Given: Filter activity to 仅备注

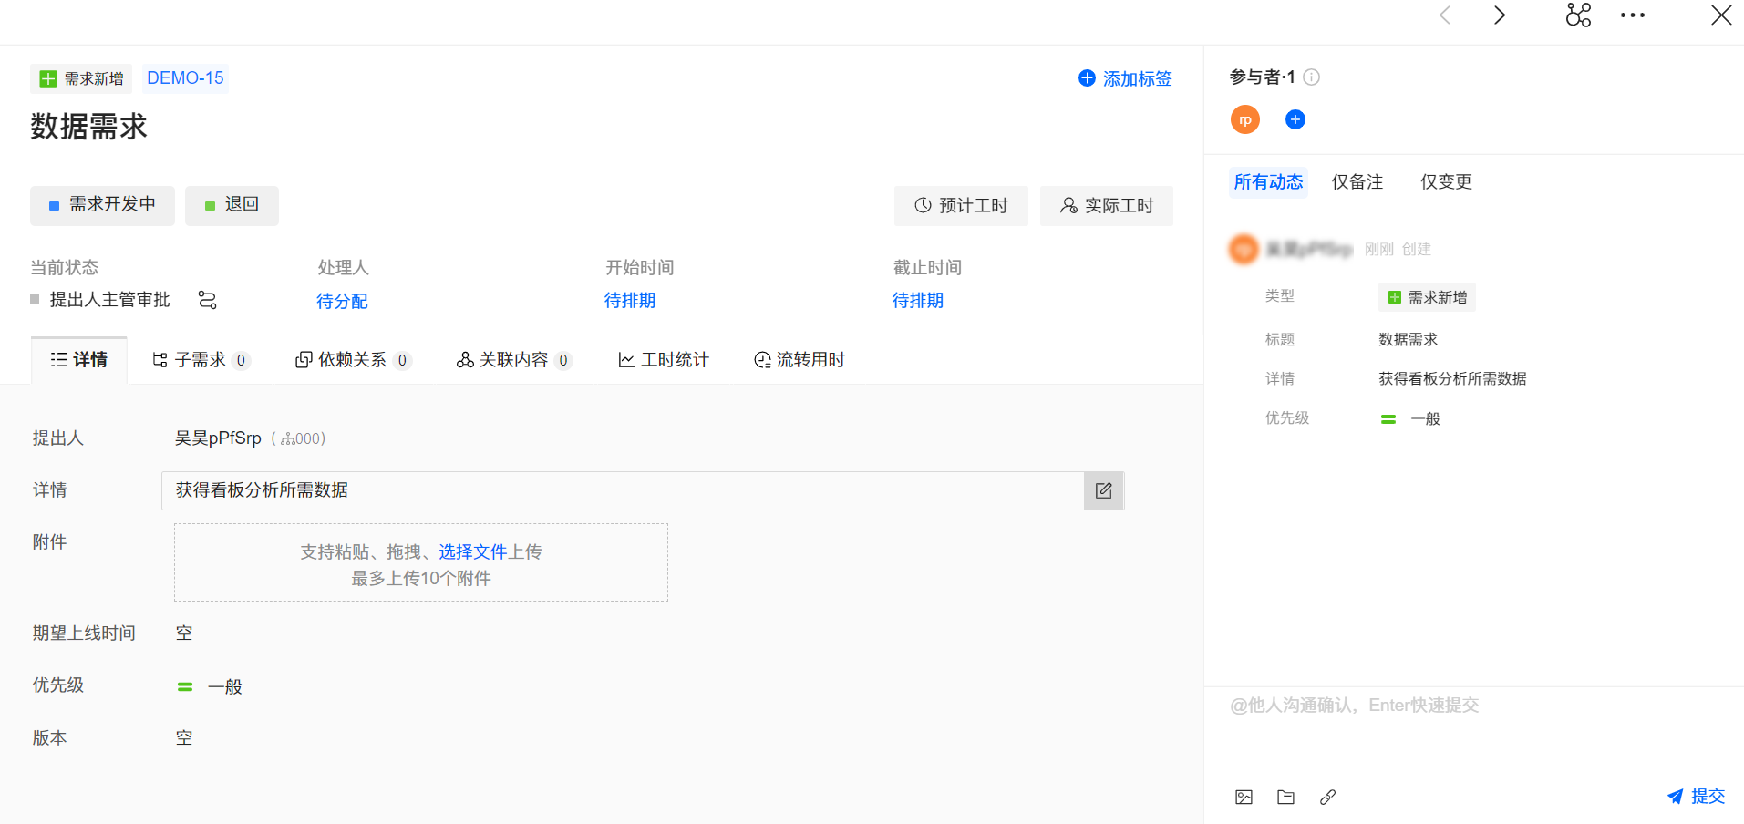Looking at the screenshot, I should pyautogui.click(x=1357, y=182).
